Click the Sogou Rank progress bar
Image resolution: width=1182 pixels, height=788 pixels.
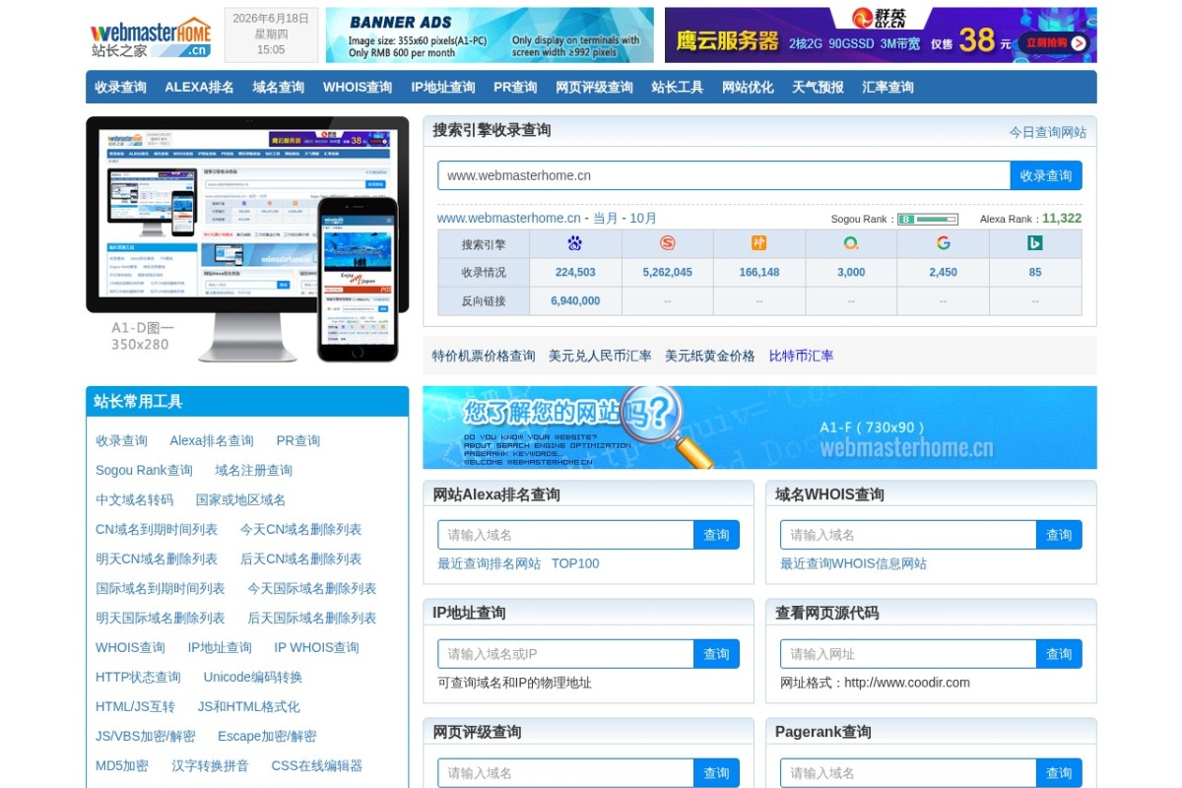928,220
